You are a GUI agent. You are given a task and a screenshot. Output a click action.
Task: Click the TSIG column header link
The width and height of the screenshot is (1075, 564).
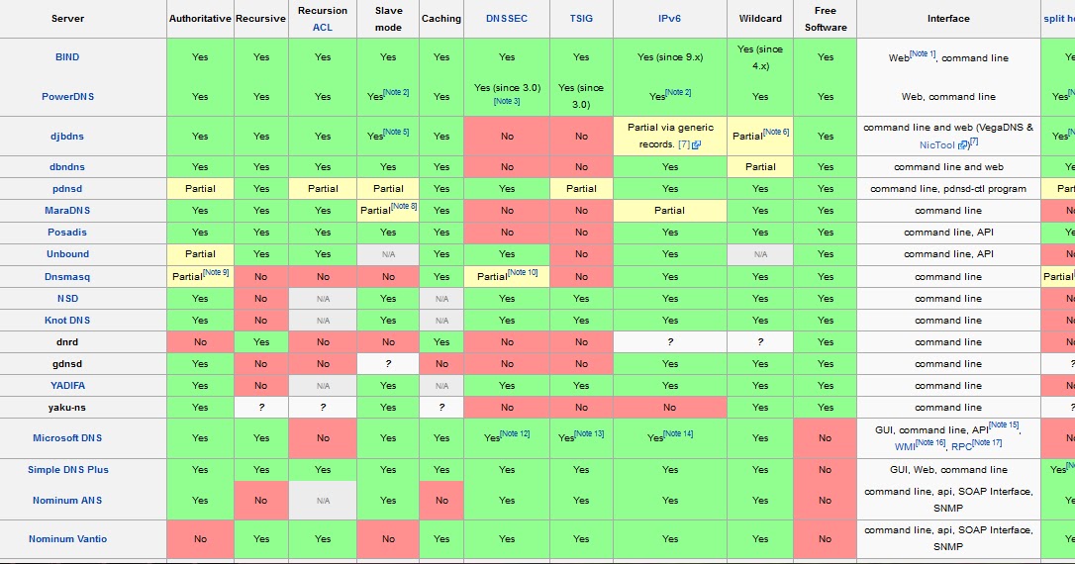pos(581,19)
